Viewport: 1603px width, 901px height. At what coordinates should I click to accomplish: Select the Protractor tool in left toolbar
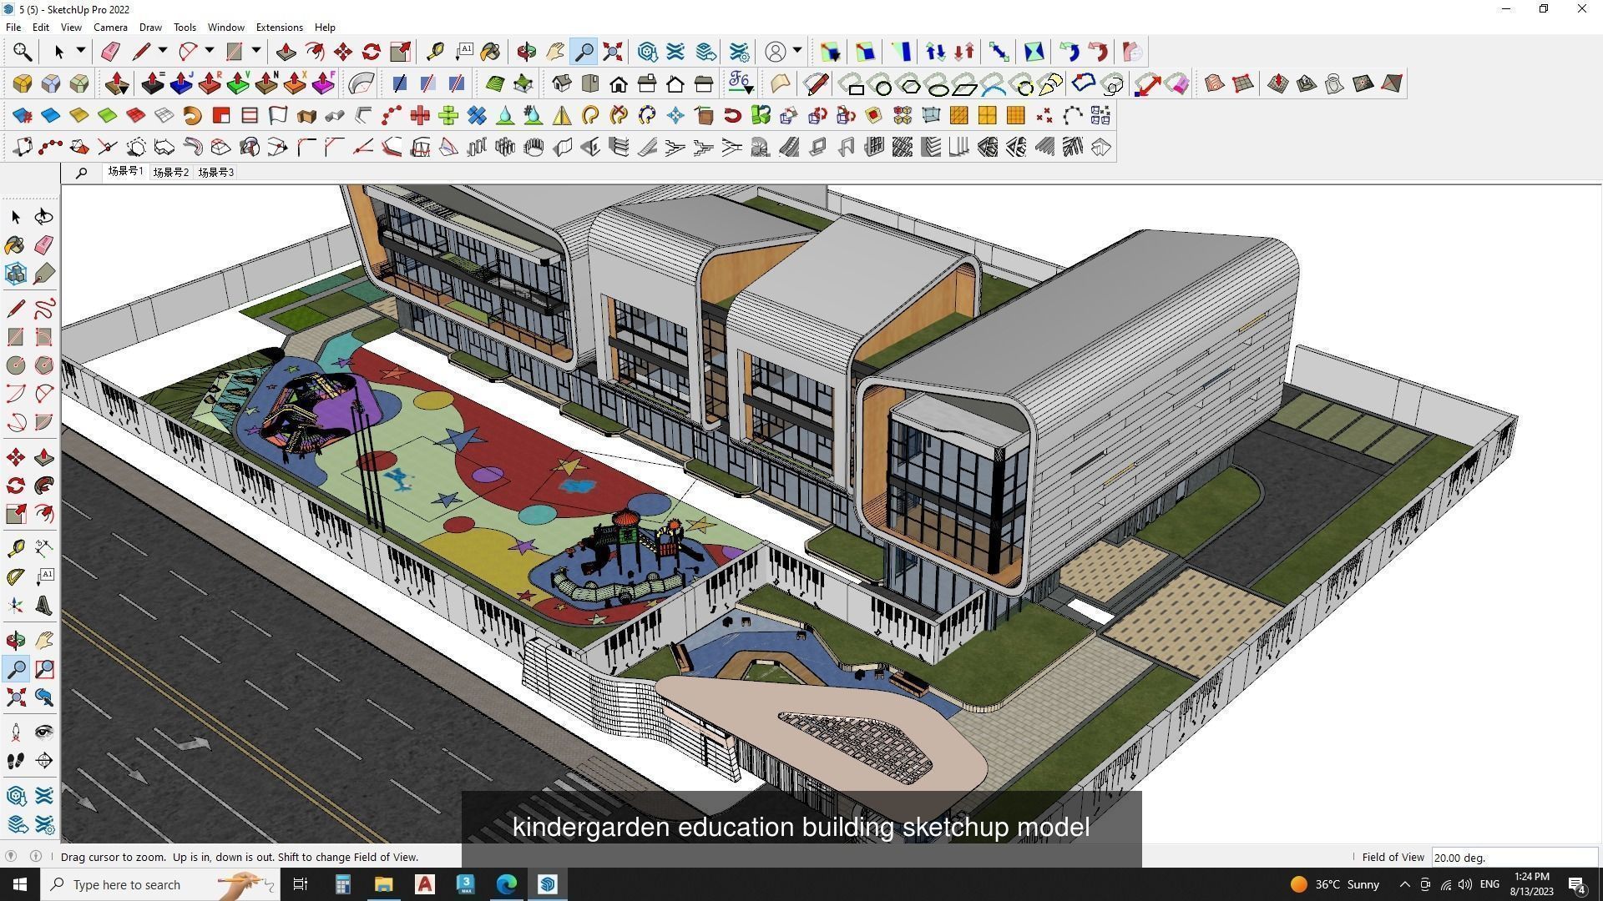pyautogui.click(x=16, y=576)
